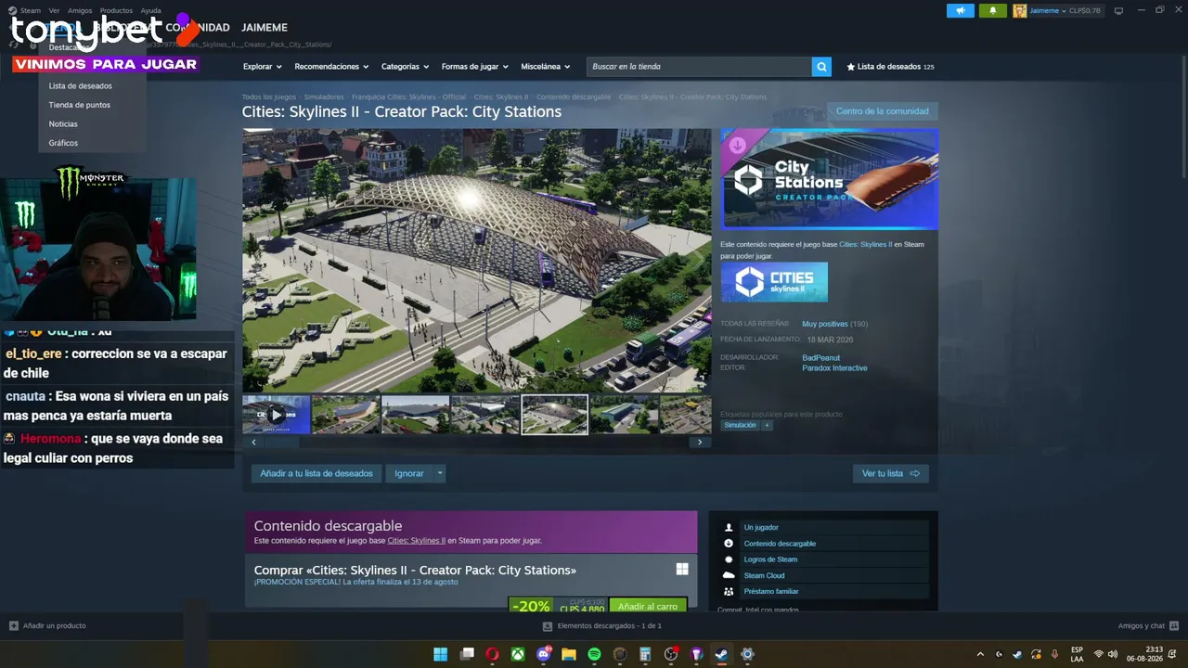1188x668 pixels.
Task: Open the downloads manager icon
Action: point(548,625)
